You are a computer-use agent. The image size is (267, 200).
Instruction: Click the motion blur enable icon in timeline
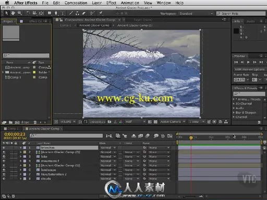[x=147, y=136]
